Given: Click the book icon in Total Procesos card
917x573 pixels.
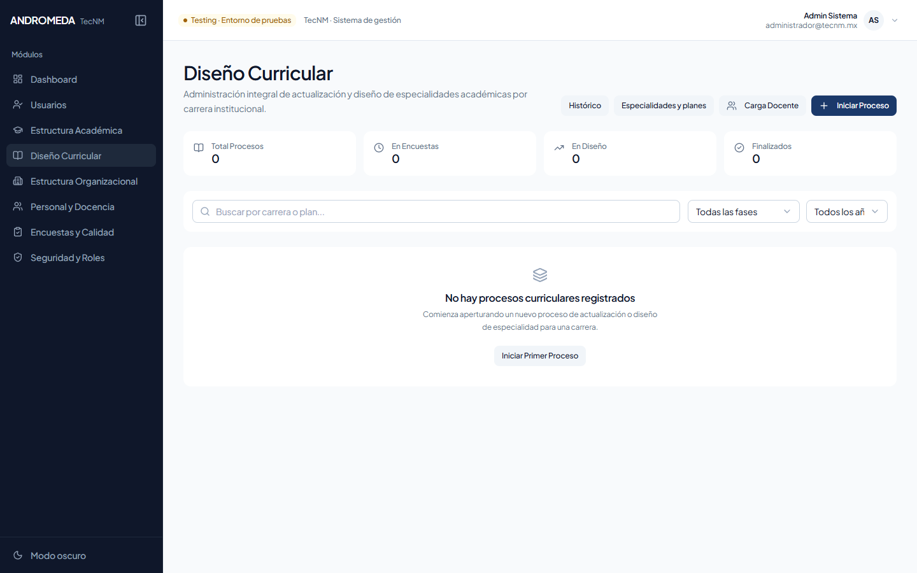Looking at the screenshot, I should (x=199, y=148).
